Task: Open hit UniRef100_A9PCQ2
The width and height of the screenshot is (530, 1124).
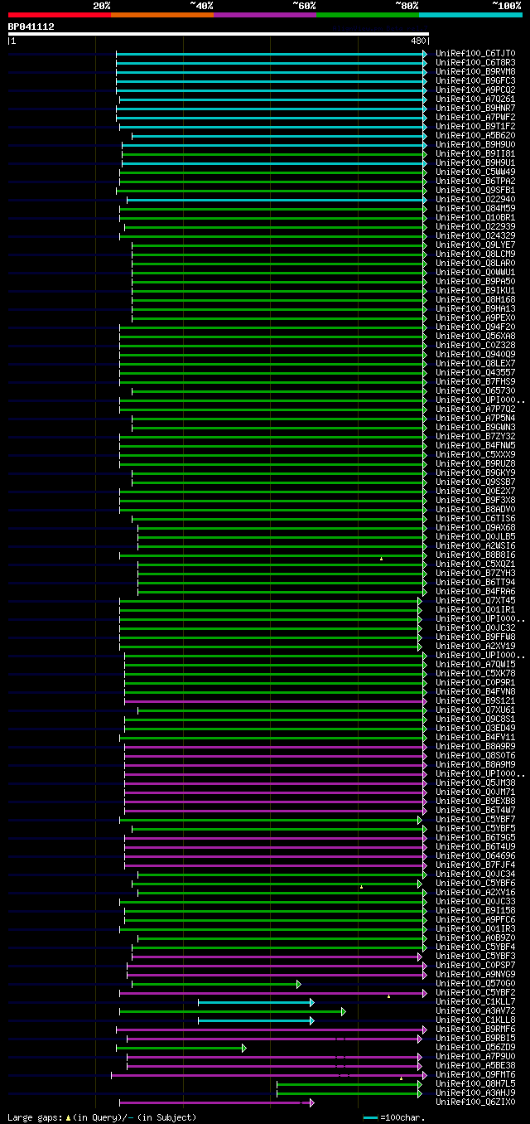Action: pos(475,90)
